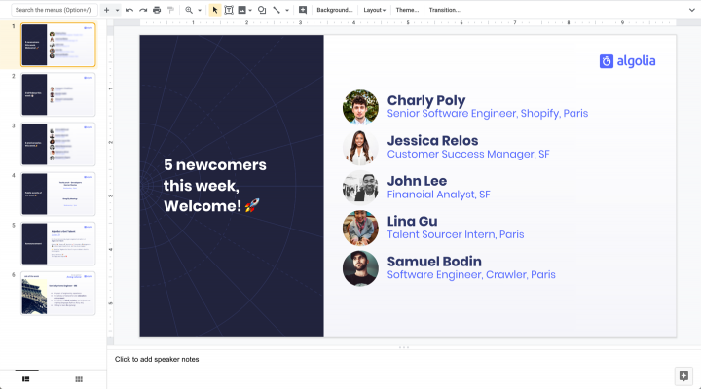
Task: Open the line type dropdown arrow
Action: pyautogui.click(x=287, y=10)
